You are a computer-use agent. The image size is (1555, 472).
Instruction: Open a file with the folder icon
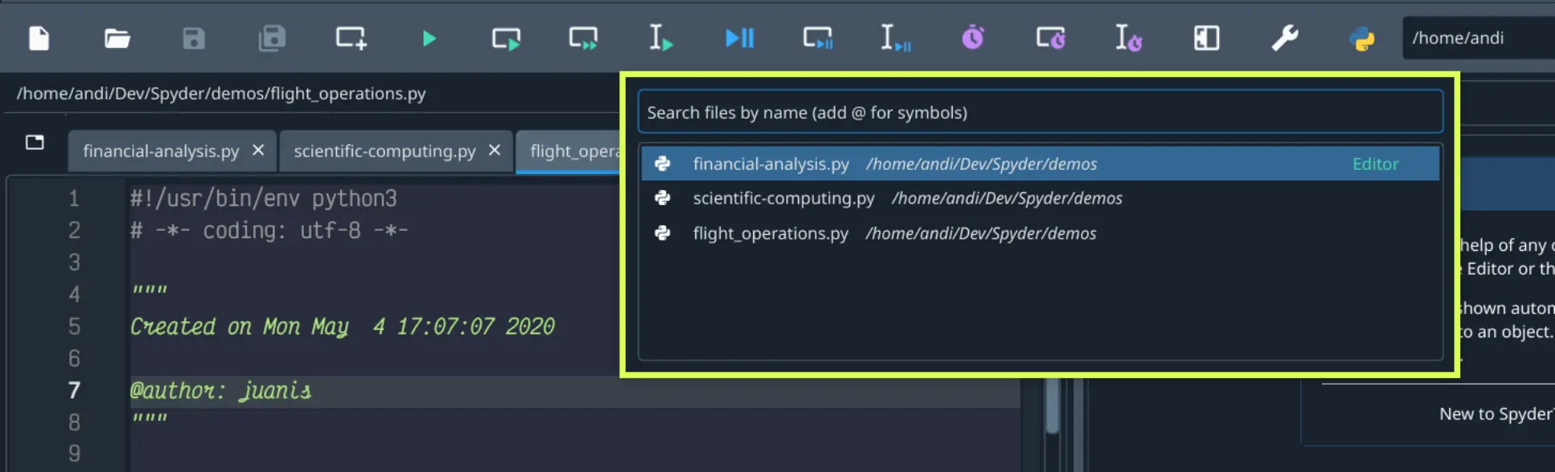tap(117, 38)
